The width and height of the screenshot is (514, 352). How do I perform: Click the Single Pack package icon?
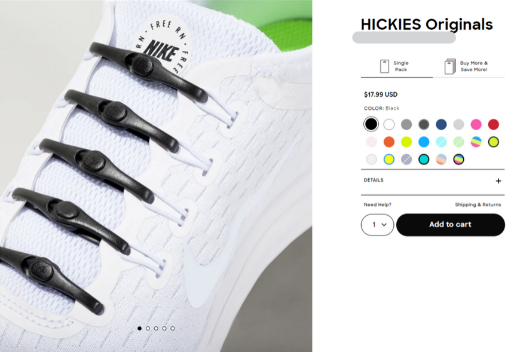pyautogui.click(x=384, y=66)
